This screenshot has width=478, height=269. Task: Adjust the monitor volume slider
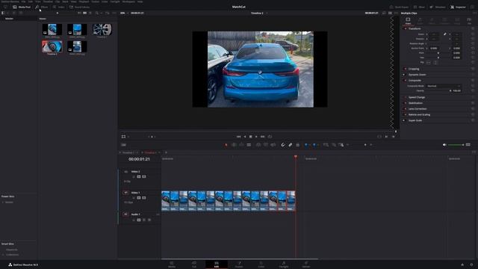[456, 145]
